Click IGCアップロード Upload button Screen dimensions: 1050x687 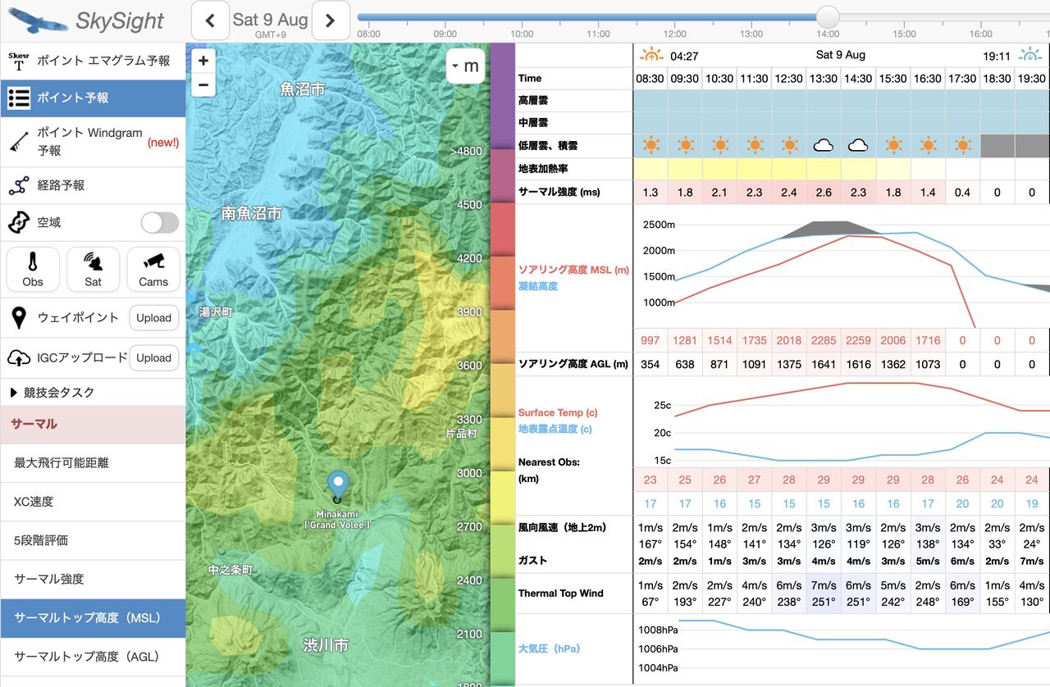pyautogui.click(x=153, y=357)
